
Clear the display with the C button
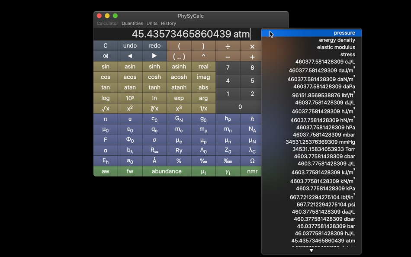106,45
